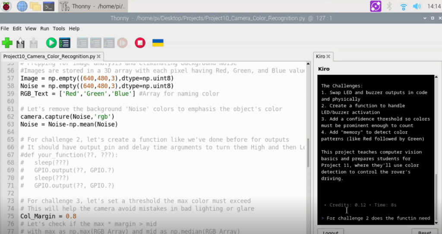This screenshot has height=234, width=442.
Task: Click the Reset button in Kiro panel
Action: (x=425, y=232)
